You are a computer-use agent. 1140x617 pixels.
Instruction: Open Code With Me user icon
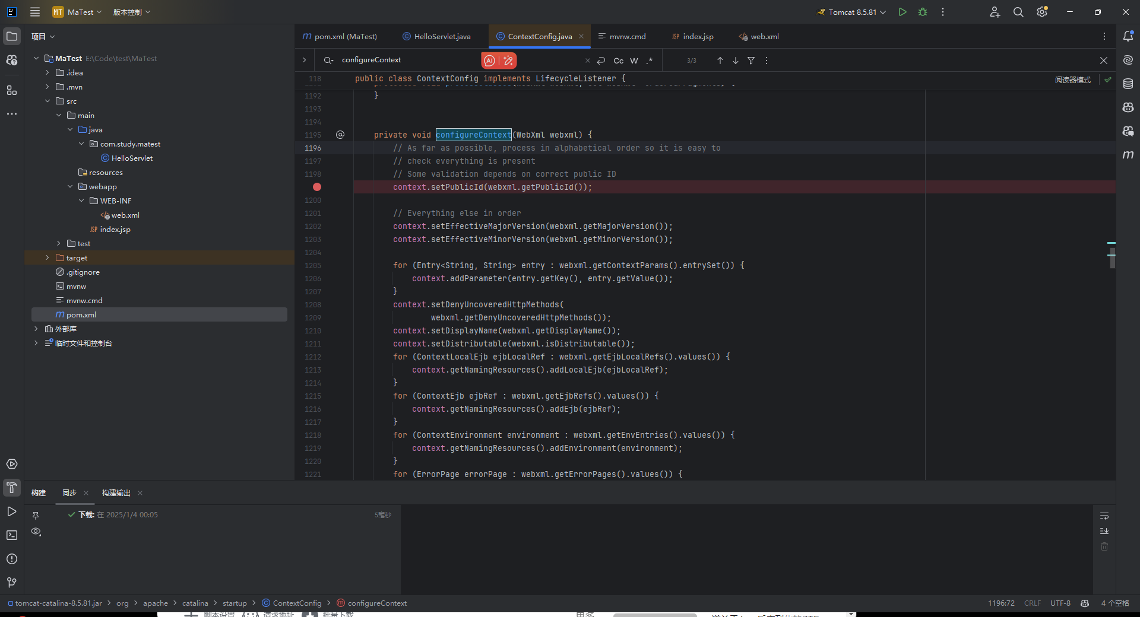click(x=995, y=12)
